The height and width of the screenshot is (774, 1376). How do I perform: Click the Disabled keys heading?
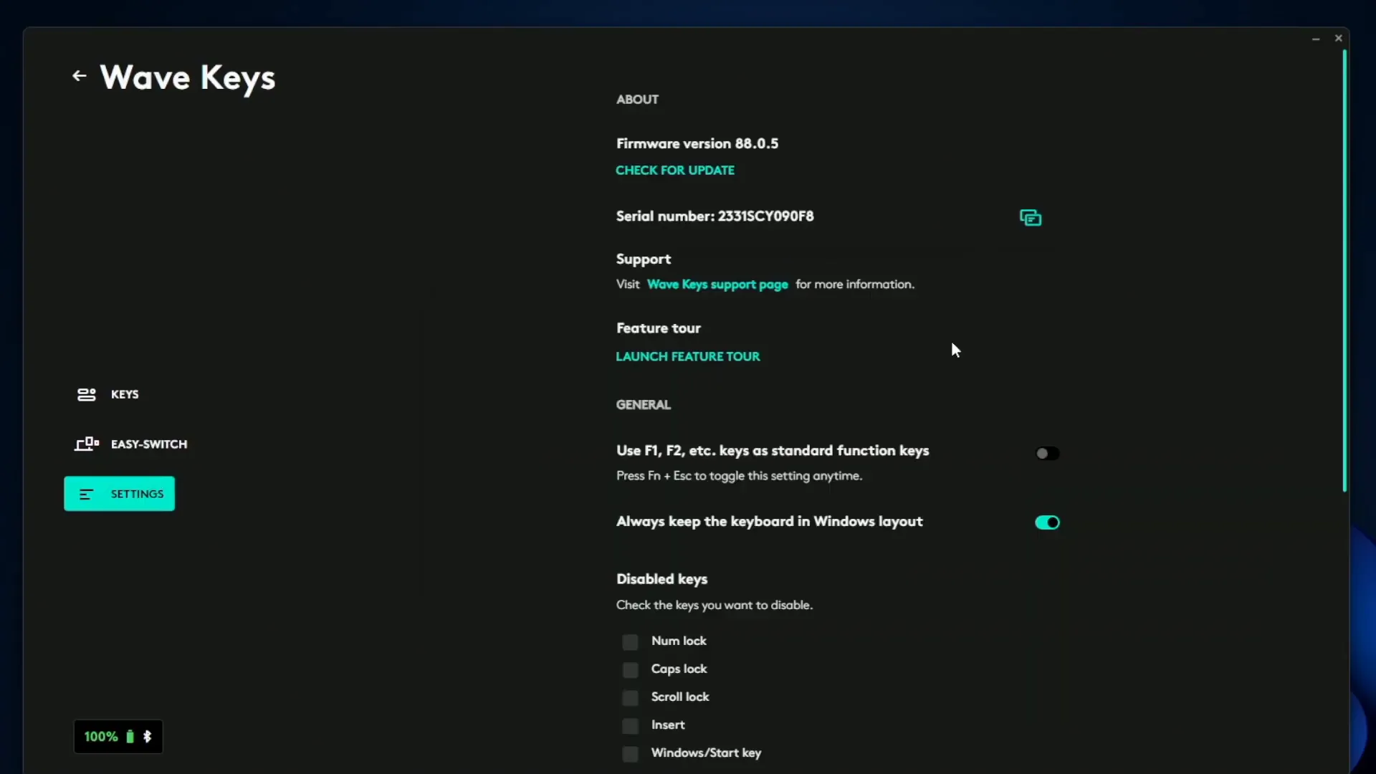[661, 579]
